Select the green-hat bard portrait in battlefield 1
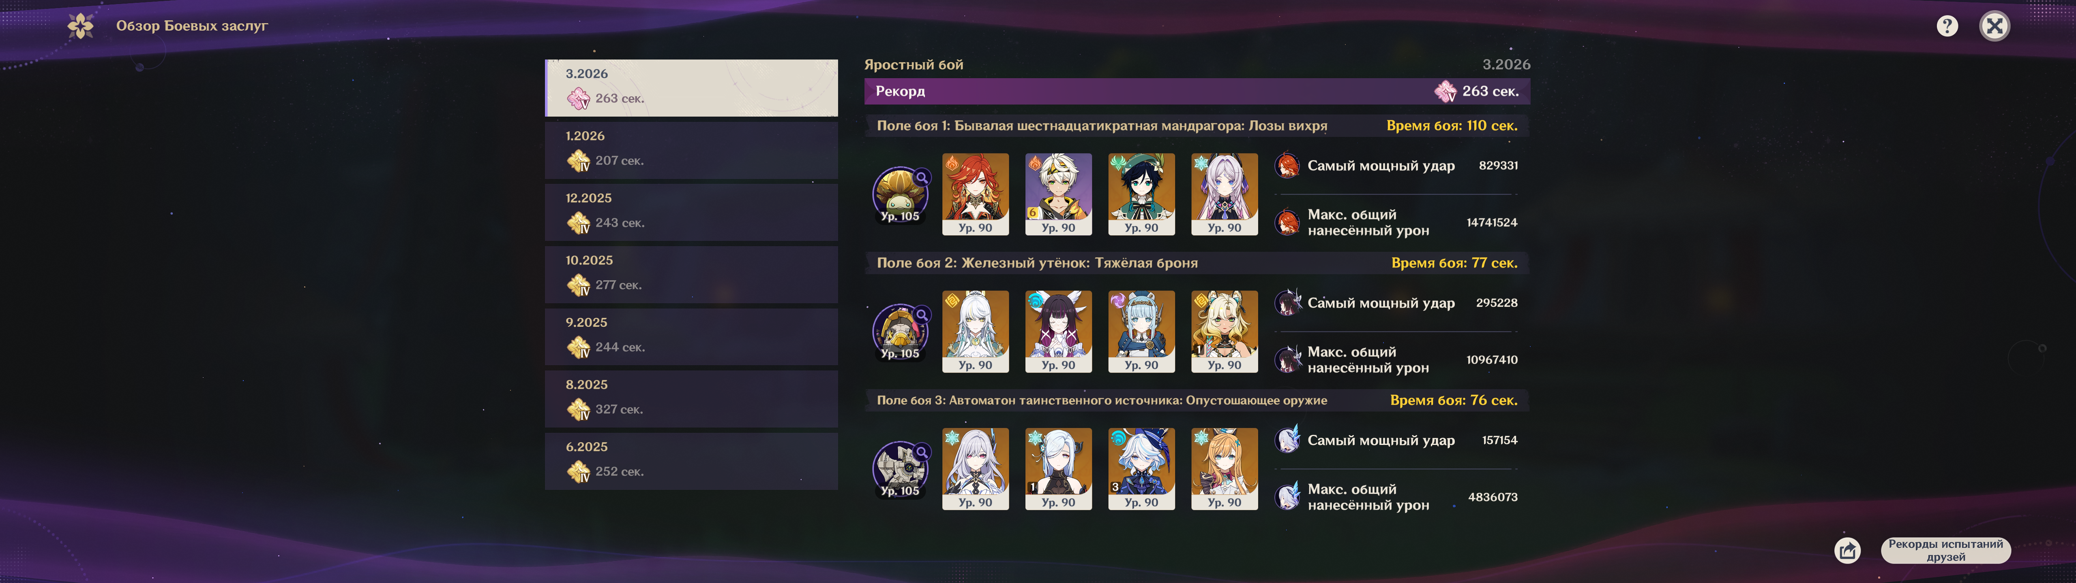This screenshot has height=583, width=2076. click(1141, 194)
